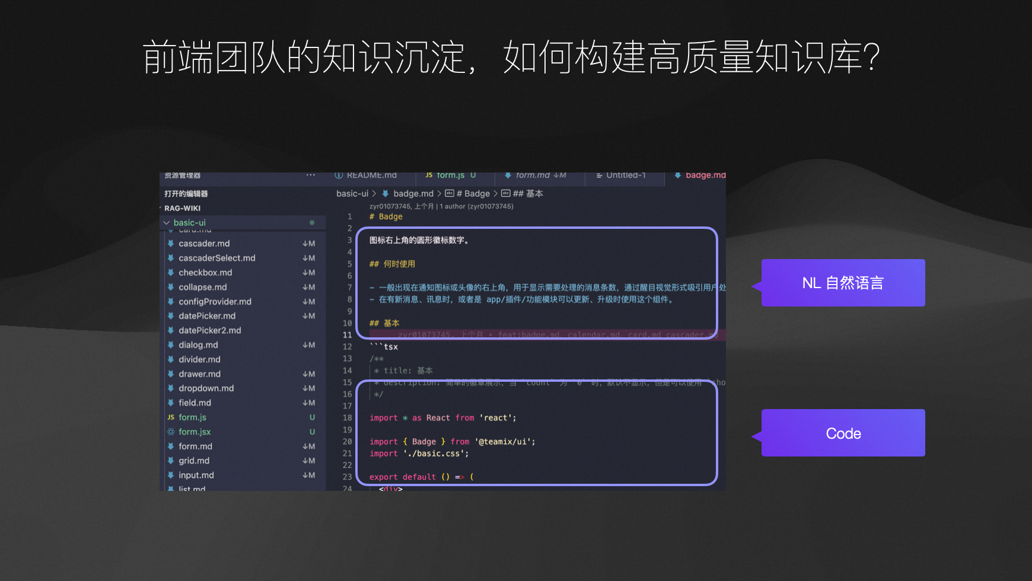
Task: Switch to the README.md tab
Action: [x=366, y=175]
